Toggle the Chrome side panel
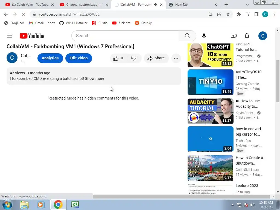The height and width of the screenshot is (210, 280). tap(256, 14)
